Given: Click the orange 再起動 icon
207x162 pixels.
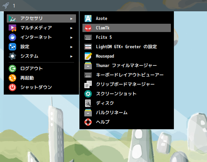Looking at the screenshot, I should (x=12, y=78).
